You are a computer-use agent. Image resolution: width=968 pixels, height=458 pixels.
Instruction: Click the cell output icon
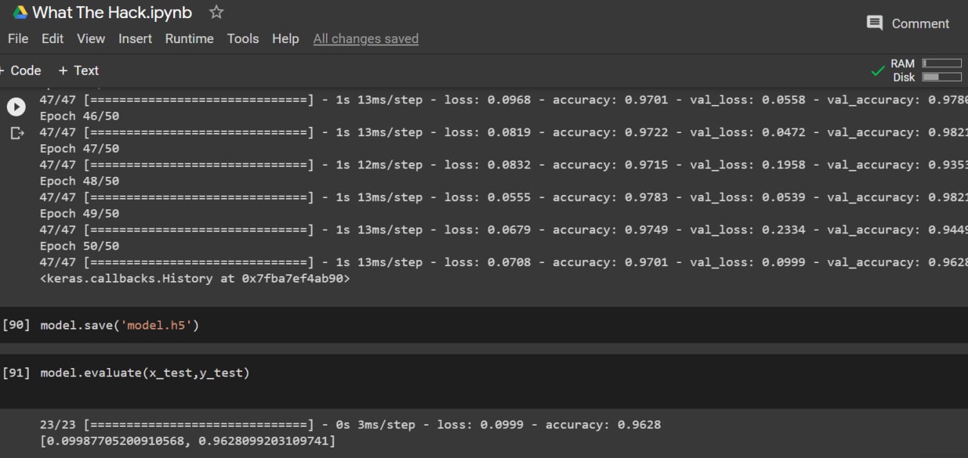click(x=17, y=132)
